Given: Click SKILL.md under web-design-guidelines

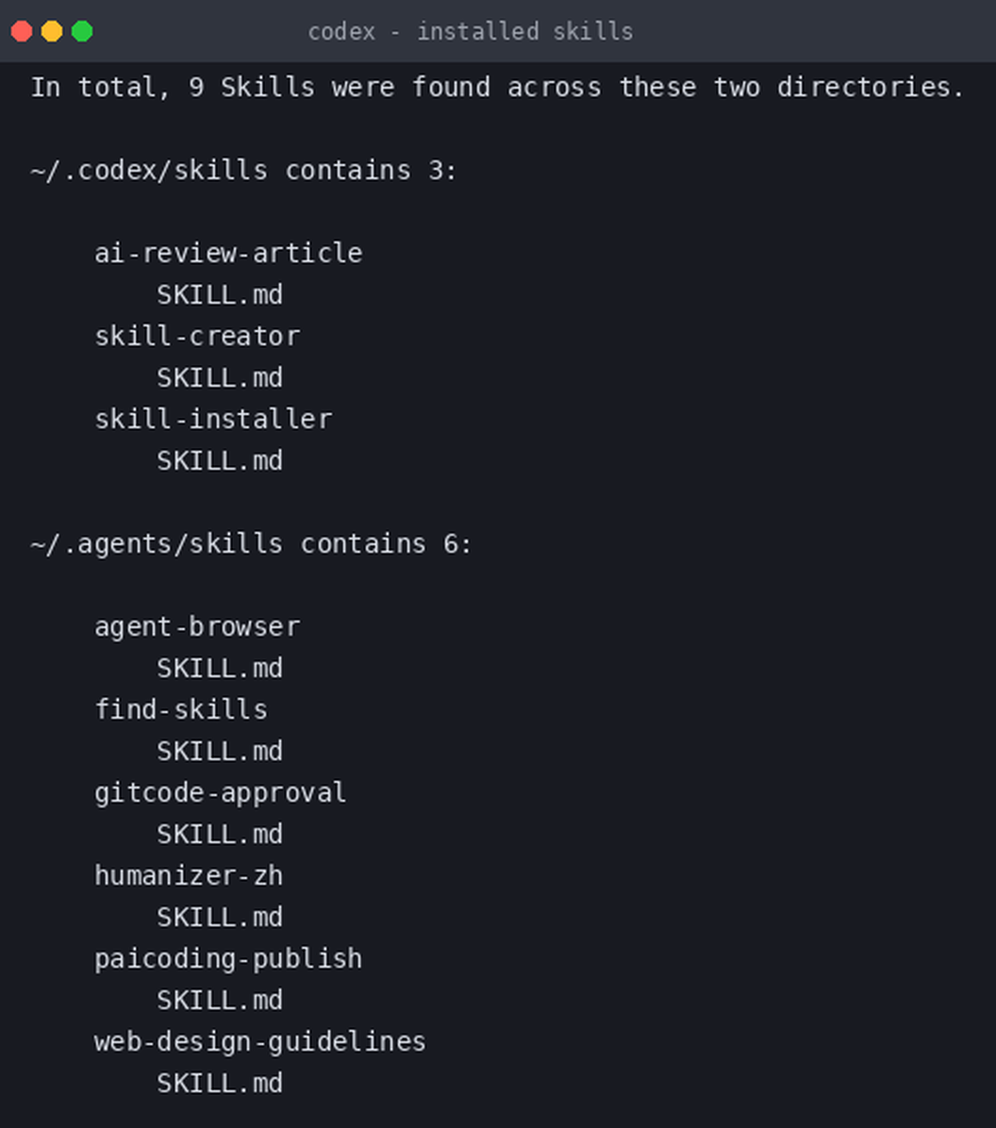Looking at the screenshot, I should [x=220, y=1084].
